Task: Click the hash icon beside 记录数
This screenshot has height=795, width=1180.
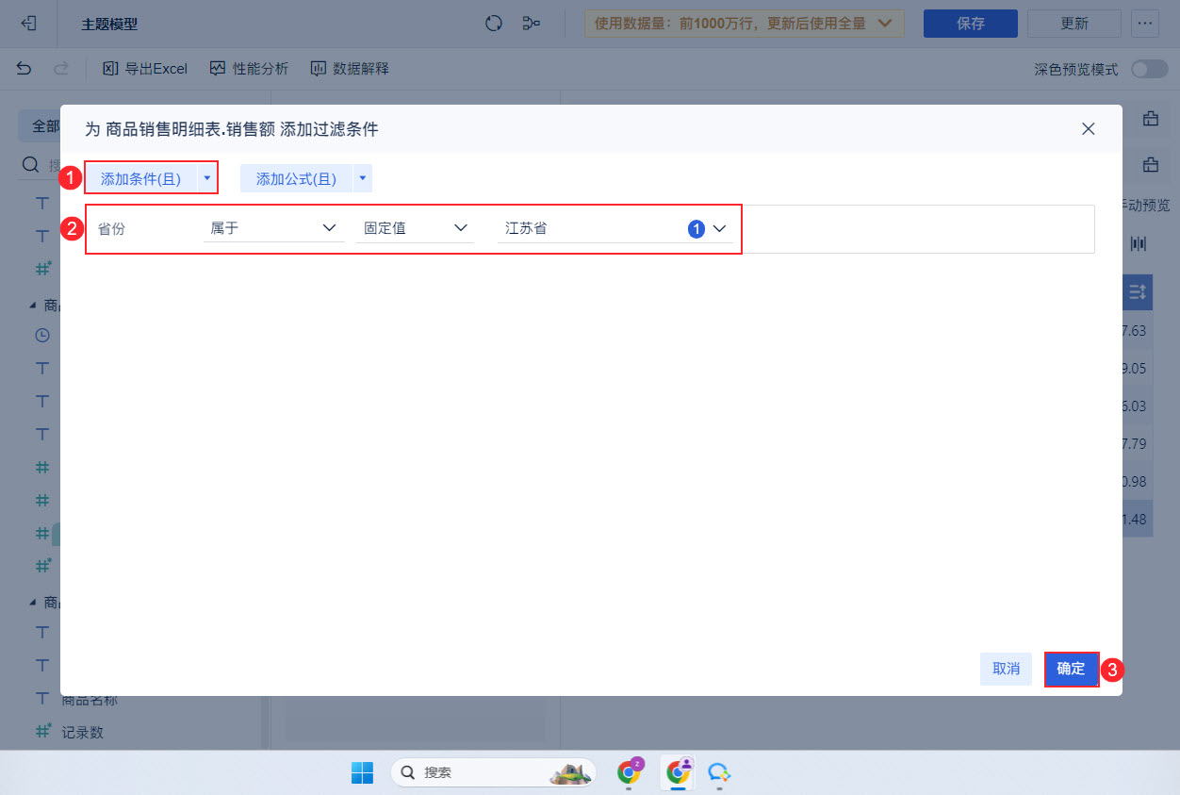Action: 42,731
